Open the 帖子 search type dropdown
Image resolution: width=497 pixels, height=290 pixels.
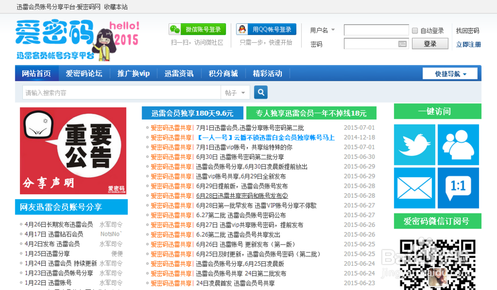[x=235, y=92]
